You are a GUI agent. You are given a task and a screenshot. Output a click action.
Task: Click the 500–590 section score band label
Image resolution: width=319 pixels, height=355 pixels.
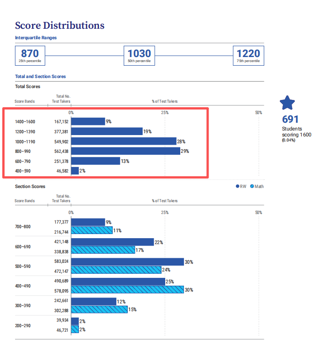coord(23,266)
